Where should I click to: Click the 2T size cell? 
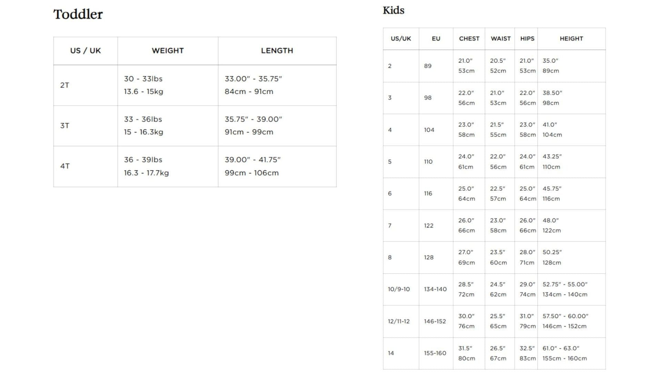coord(65,85)
